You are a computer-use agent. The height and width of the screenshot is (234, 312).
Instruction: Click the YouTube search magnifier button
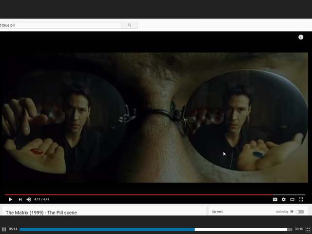[x=130, y=25]
